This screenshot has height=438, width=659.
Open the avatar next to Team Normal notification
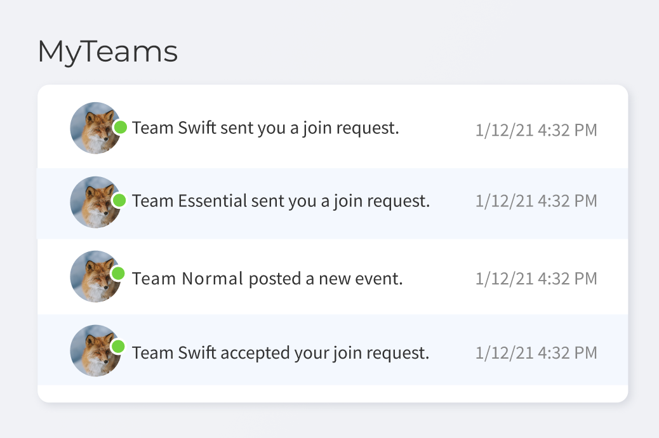(94, 276)
